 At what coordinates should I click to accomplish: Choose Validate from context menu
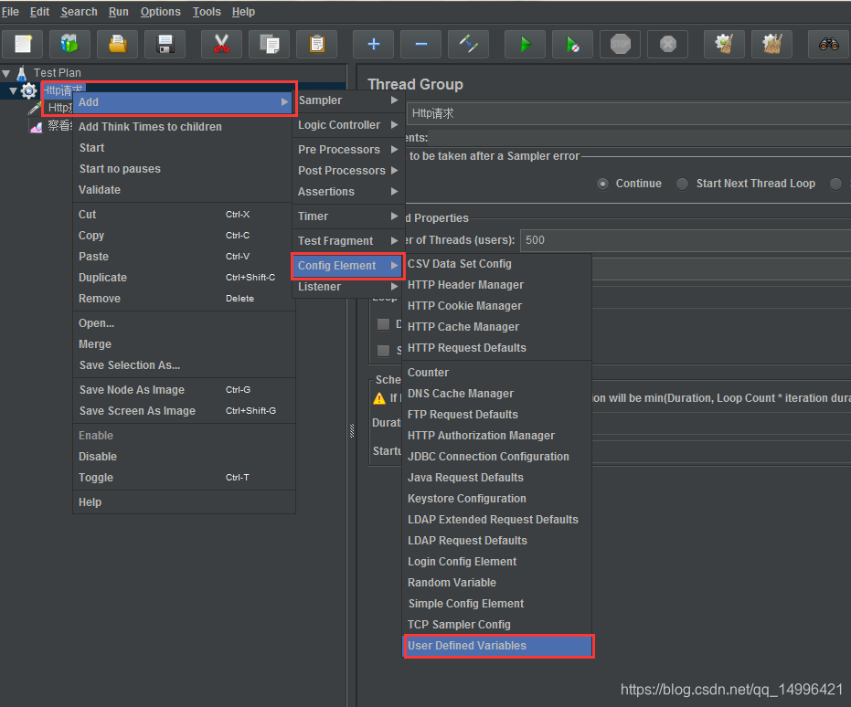184,190
